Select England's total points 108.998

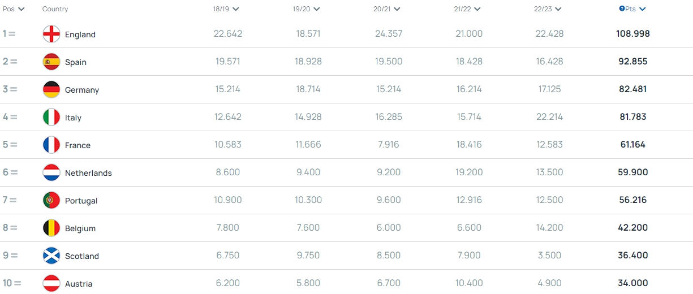tap(633, 34)
